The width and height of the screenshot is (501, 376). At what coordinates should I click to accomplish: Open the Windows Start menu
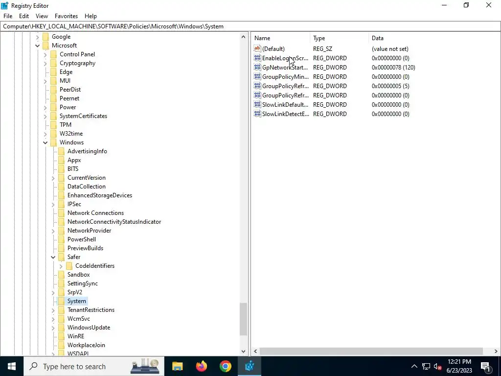[12, 366]
